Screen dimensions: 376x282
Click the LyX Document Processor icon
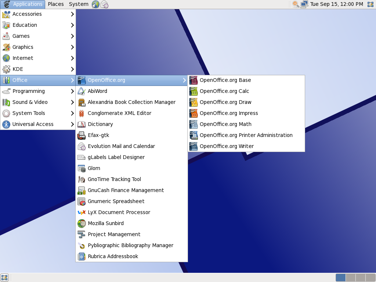point(82,213)
